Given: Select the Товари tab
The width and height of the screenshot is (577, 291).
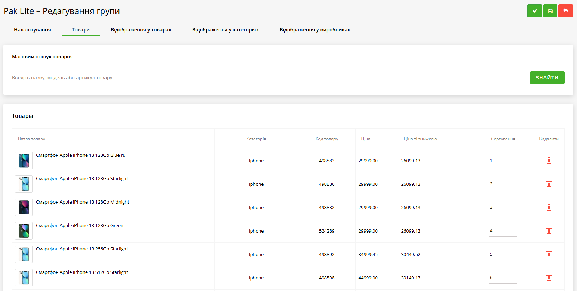Looking at the screenshot, I should (81, 30).
